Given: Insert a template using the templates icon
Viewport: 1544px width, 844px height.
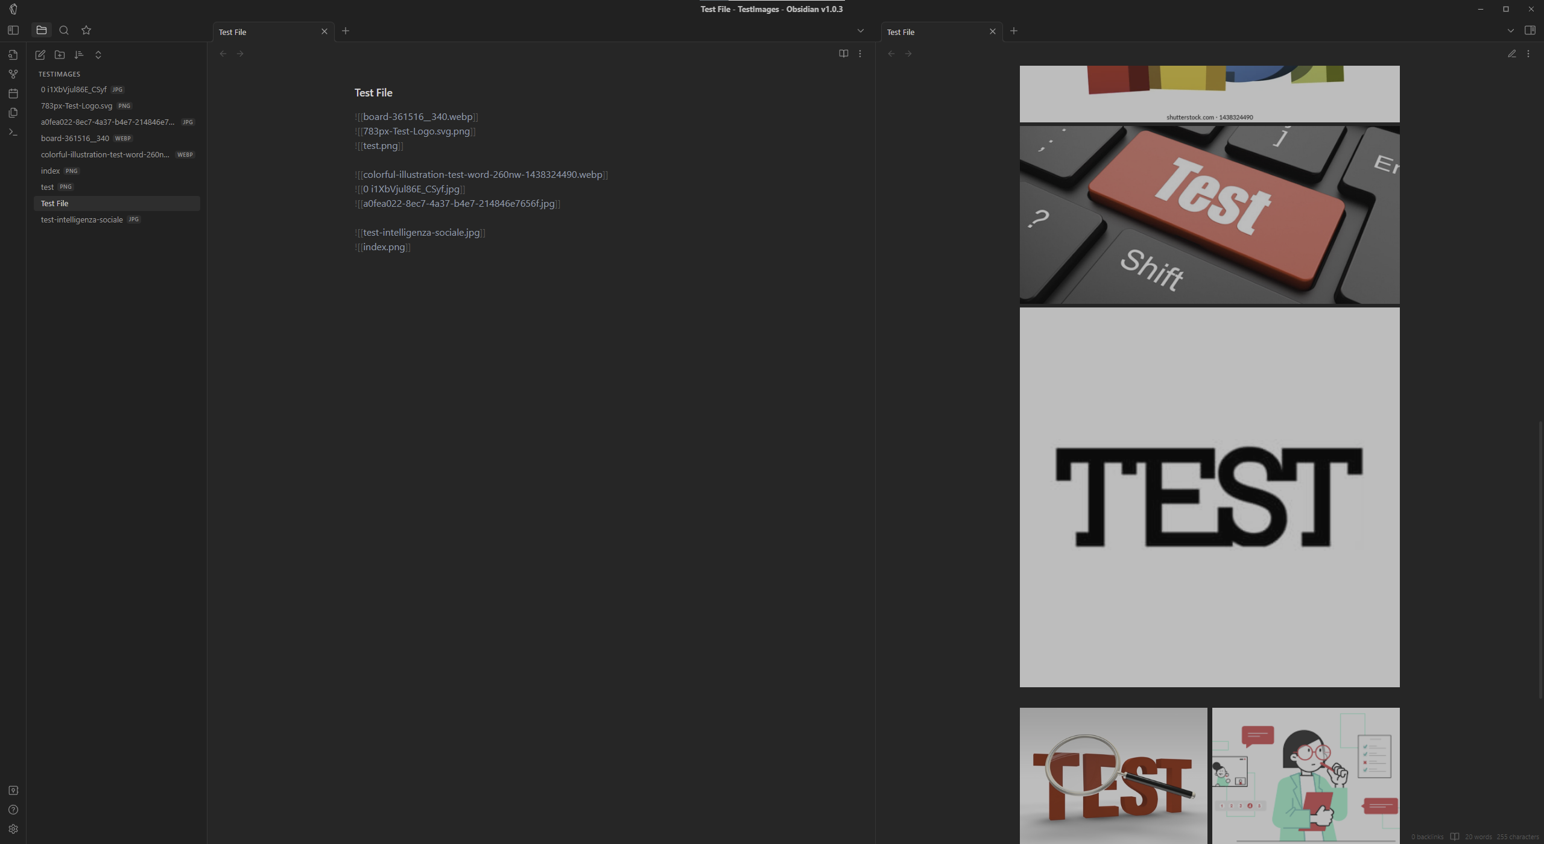Looking at the screenshot, I should 13,112.
